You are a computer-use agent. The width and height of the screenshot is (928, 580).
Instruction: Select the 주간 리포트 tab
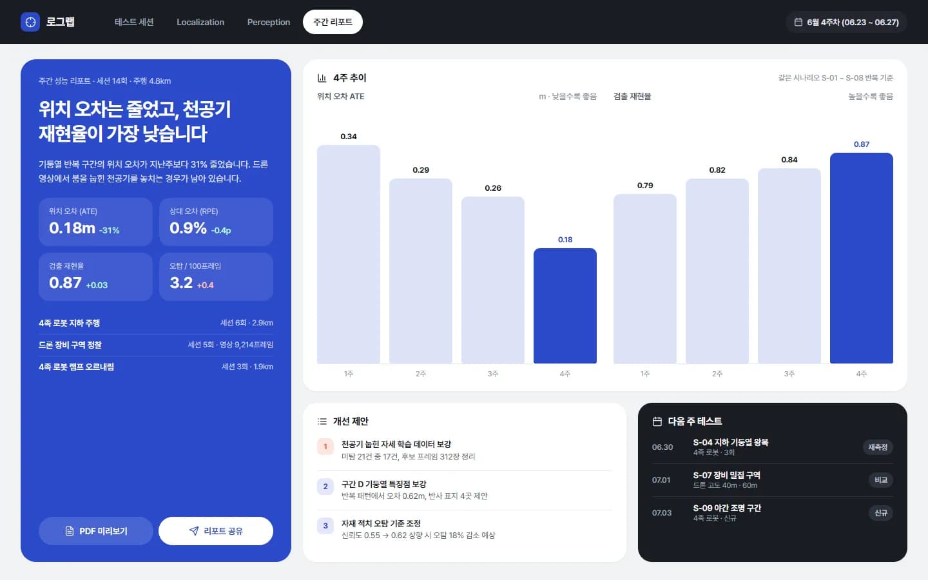point(333,22)
